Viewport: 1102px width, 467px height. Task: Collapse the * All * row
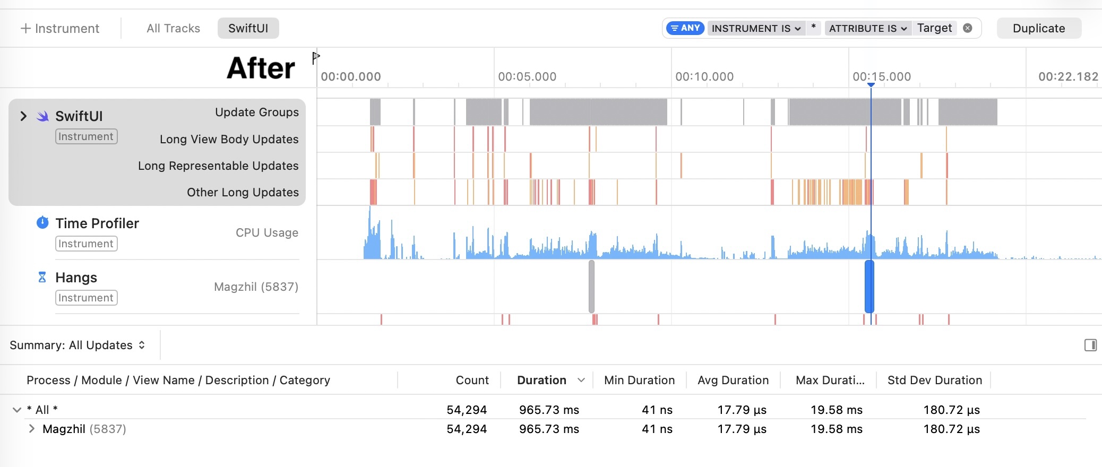coord(17,410)
